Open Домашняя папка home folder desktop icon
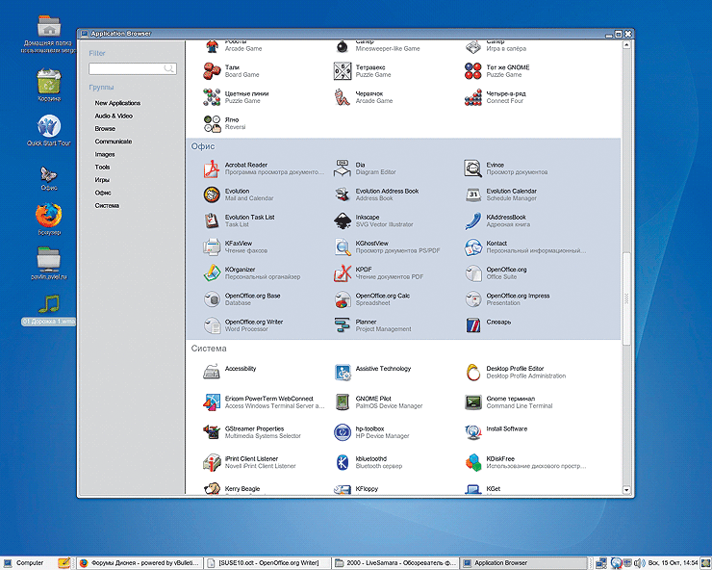This screenshot has height=570, width=712. (49, 26)
